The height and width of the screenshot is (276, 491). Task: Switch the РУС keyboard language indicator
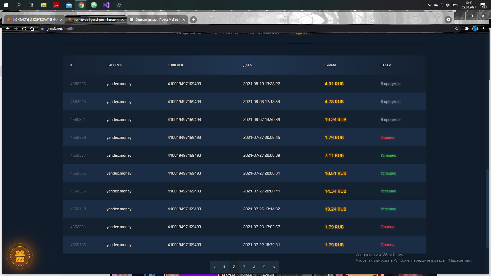coord(456,5)
